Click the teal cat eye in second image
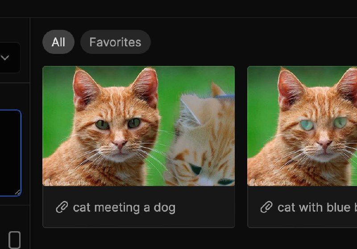 [x=307, y=125]
